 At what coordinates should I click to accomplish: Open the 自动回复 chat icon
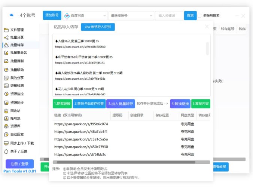click(6, 134)
